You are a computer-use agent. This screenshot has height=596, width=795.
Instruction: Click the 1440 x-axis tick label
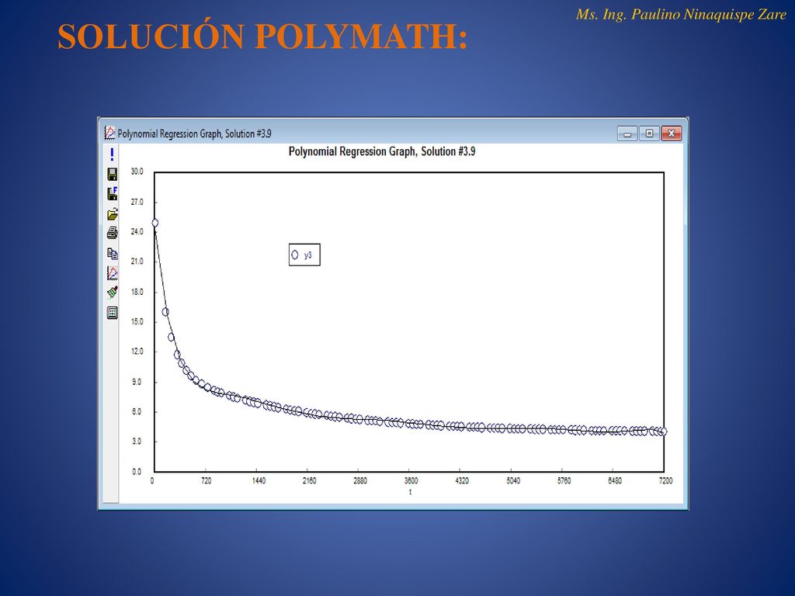click(x=259, y=480)
